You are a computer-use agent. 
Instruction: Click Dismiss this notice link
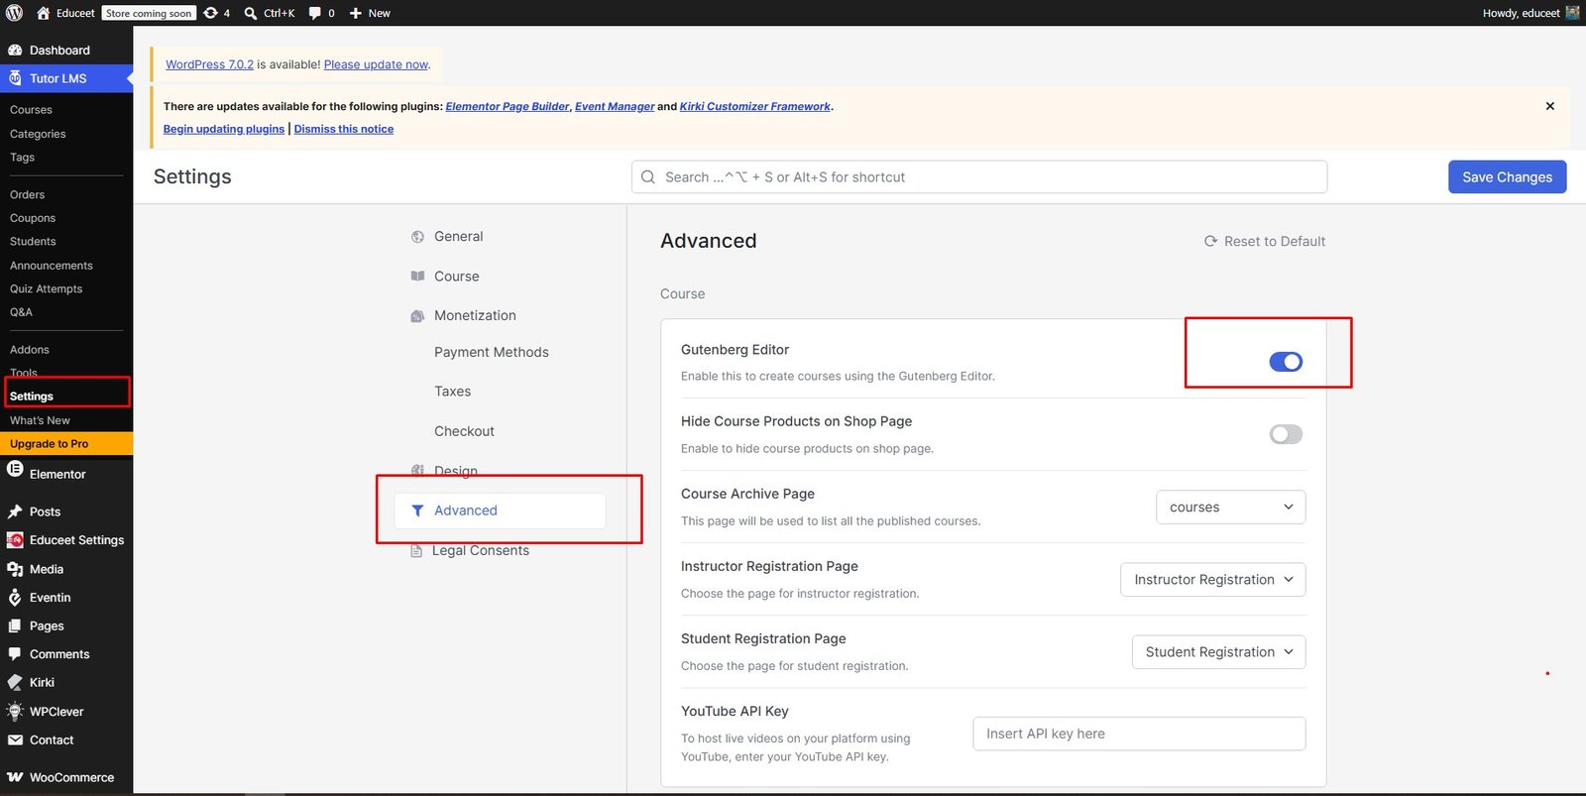344,129
